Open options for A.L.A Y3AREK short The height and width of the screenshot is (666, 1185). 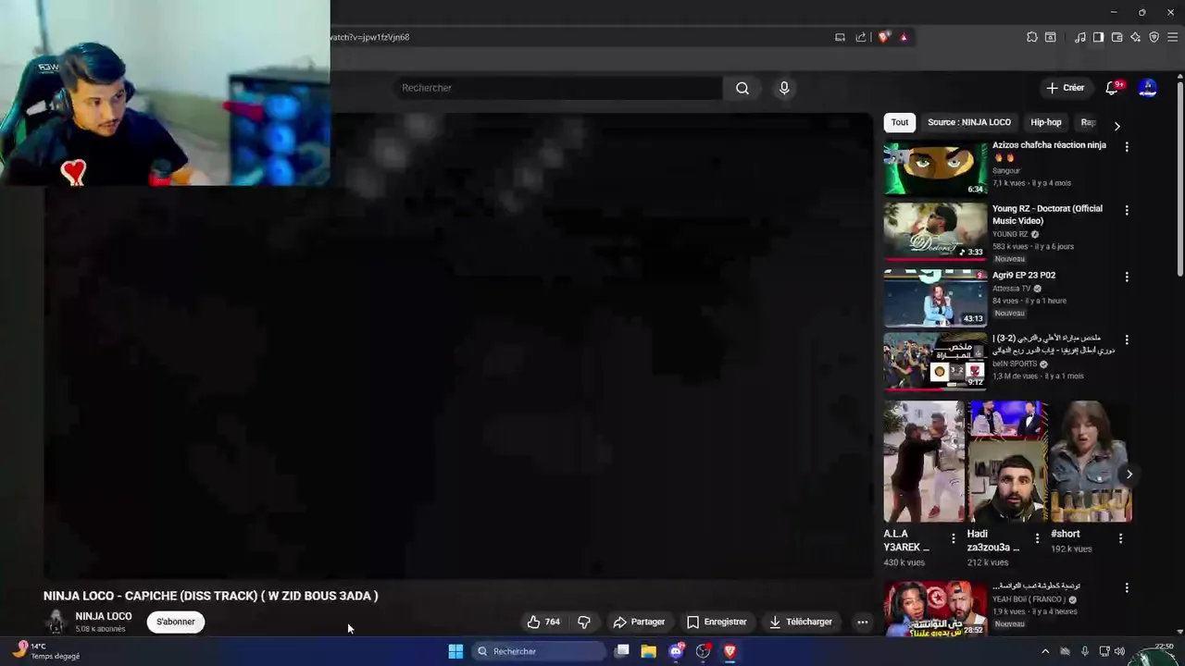(954, 538)
